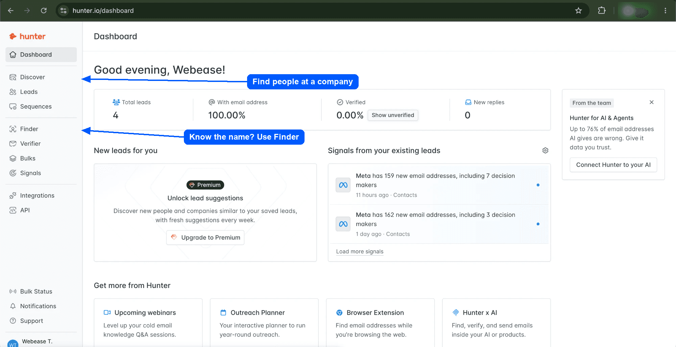The height and width of the screenshot is (347, 676).
Task: Open Signals settings gear icon
Action: (545, 150)
